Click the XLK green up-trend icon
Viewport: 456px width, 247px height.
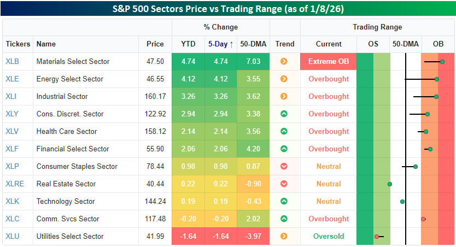coord(284,202)
